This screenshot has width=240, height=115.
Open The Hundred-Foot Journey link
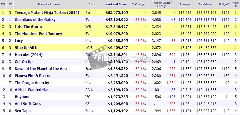tap(38, 34)
